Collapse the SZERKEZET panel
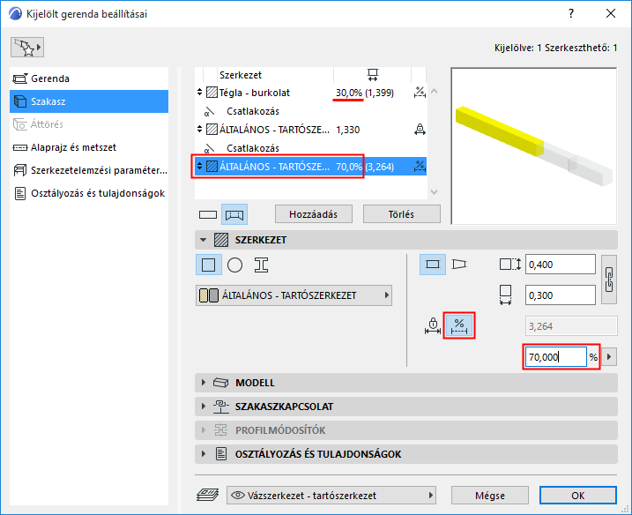Image resolution: width=632 pixels, height=515 pixels. click(x=203, y=240)
